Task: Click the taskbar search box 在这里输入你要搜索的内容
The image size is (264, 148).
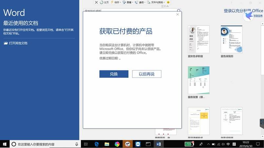Action: (x=45, y=144)
